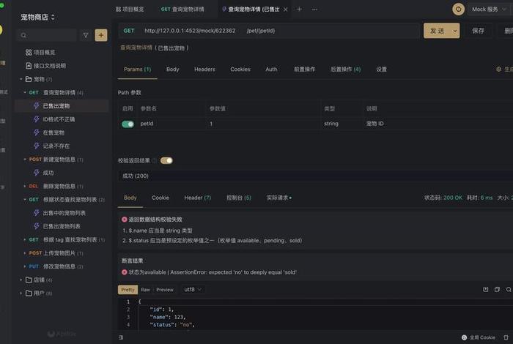Expand DEL 删除宠物信息 node

25,186
